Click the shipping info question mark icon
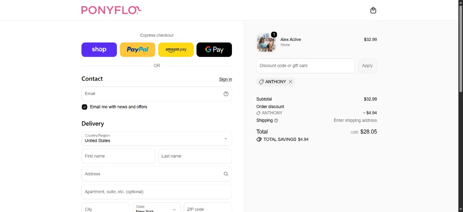Screen dimensions: 463x212 [x=276, y=120]
